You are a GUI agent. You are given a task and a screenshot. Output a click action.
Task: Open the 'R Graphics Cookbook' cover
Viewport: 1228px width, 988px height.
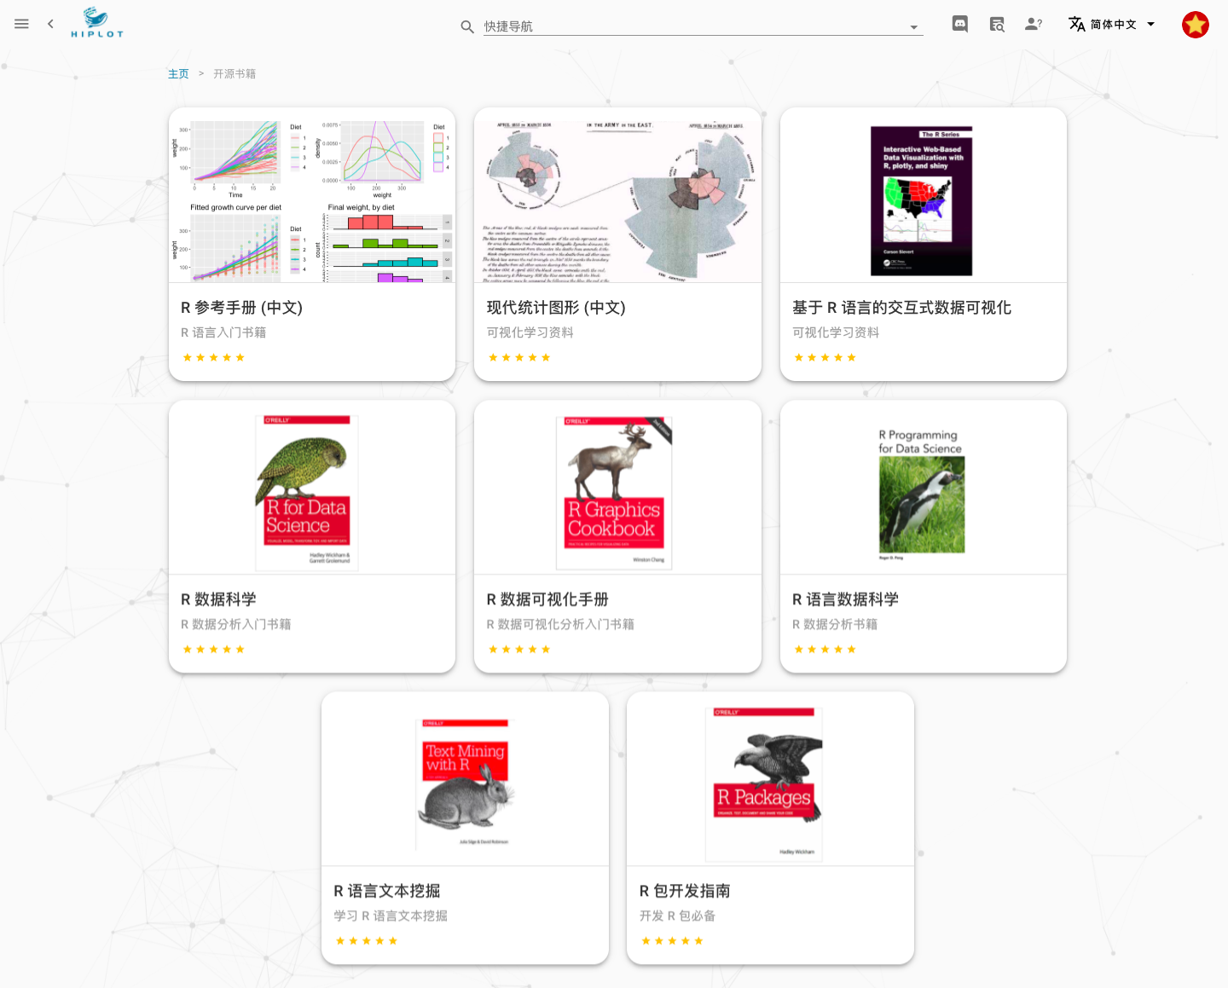(x=615, y=492)
